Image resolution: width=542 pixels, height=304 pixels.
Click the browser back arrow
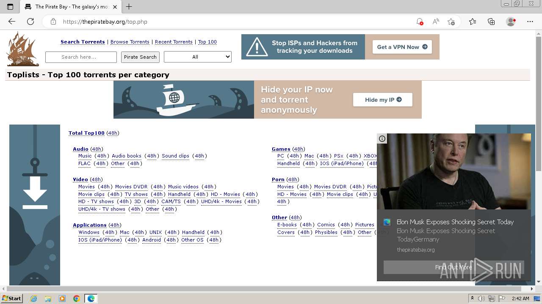(x=12, y=22)
